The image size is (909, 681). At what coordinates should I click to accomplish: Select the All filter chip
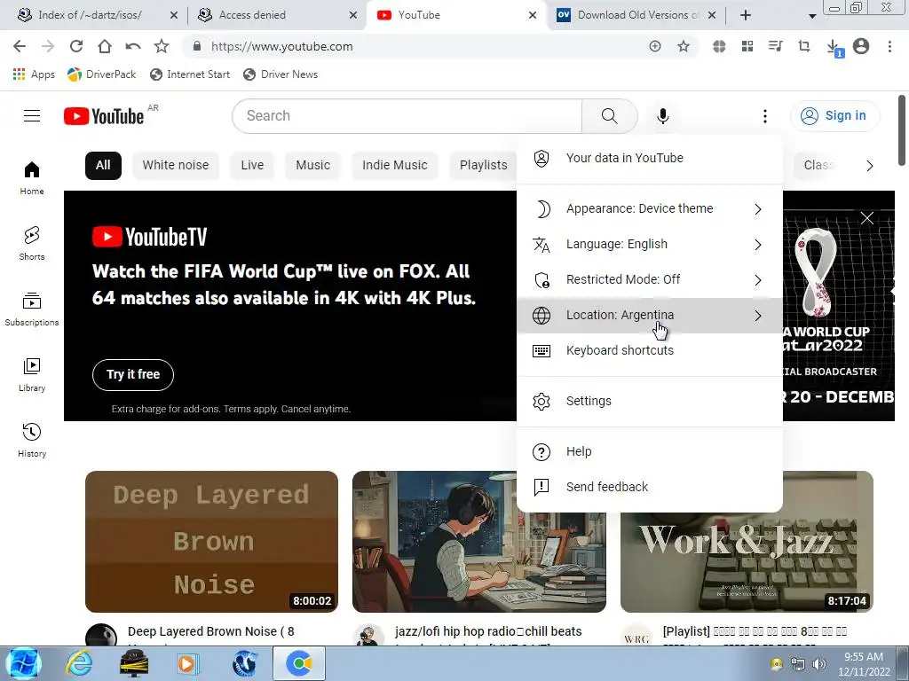(x=103, y=165)
